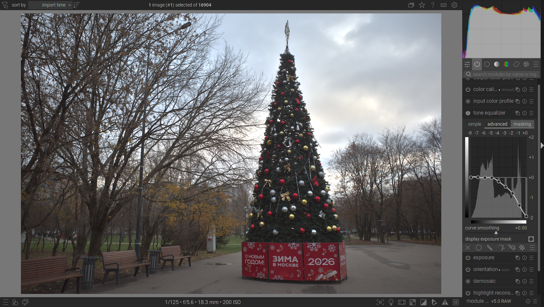Enable the gamut check warning triangle

point(445,302)
